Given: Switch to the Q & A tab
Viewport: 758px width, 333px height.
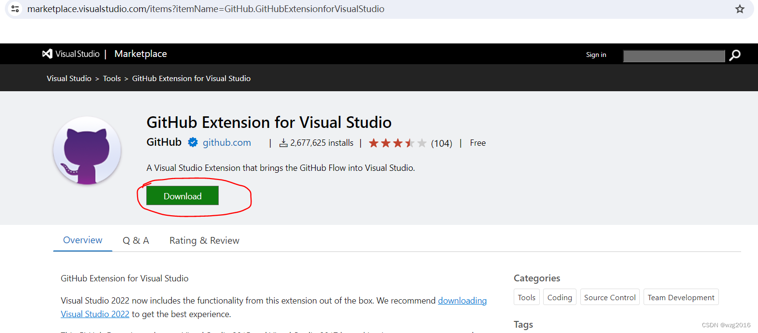Looking at the screenshot, I should coord(136,240).
